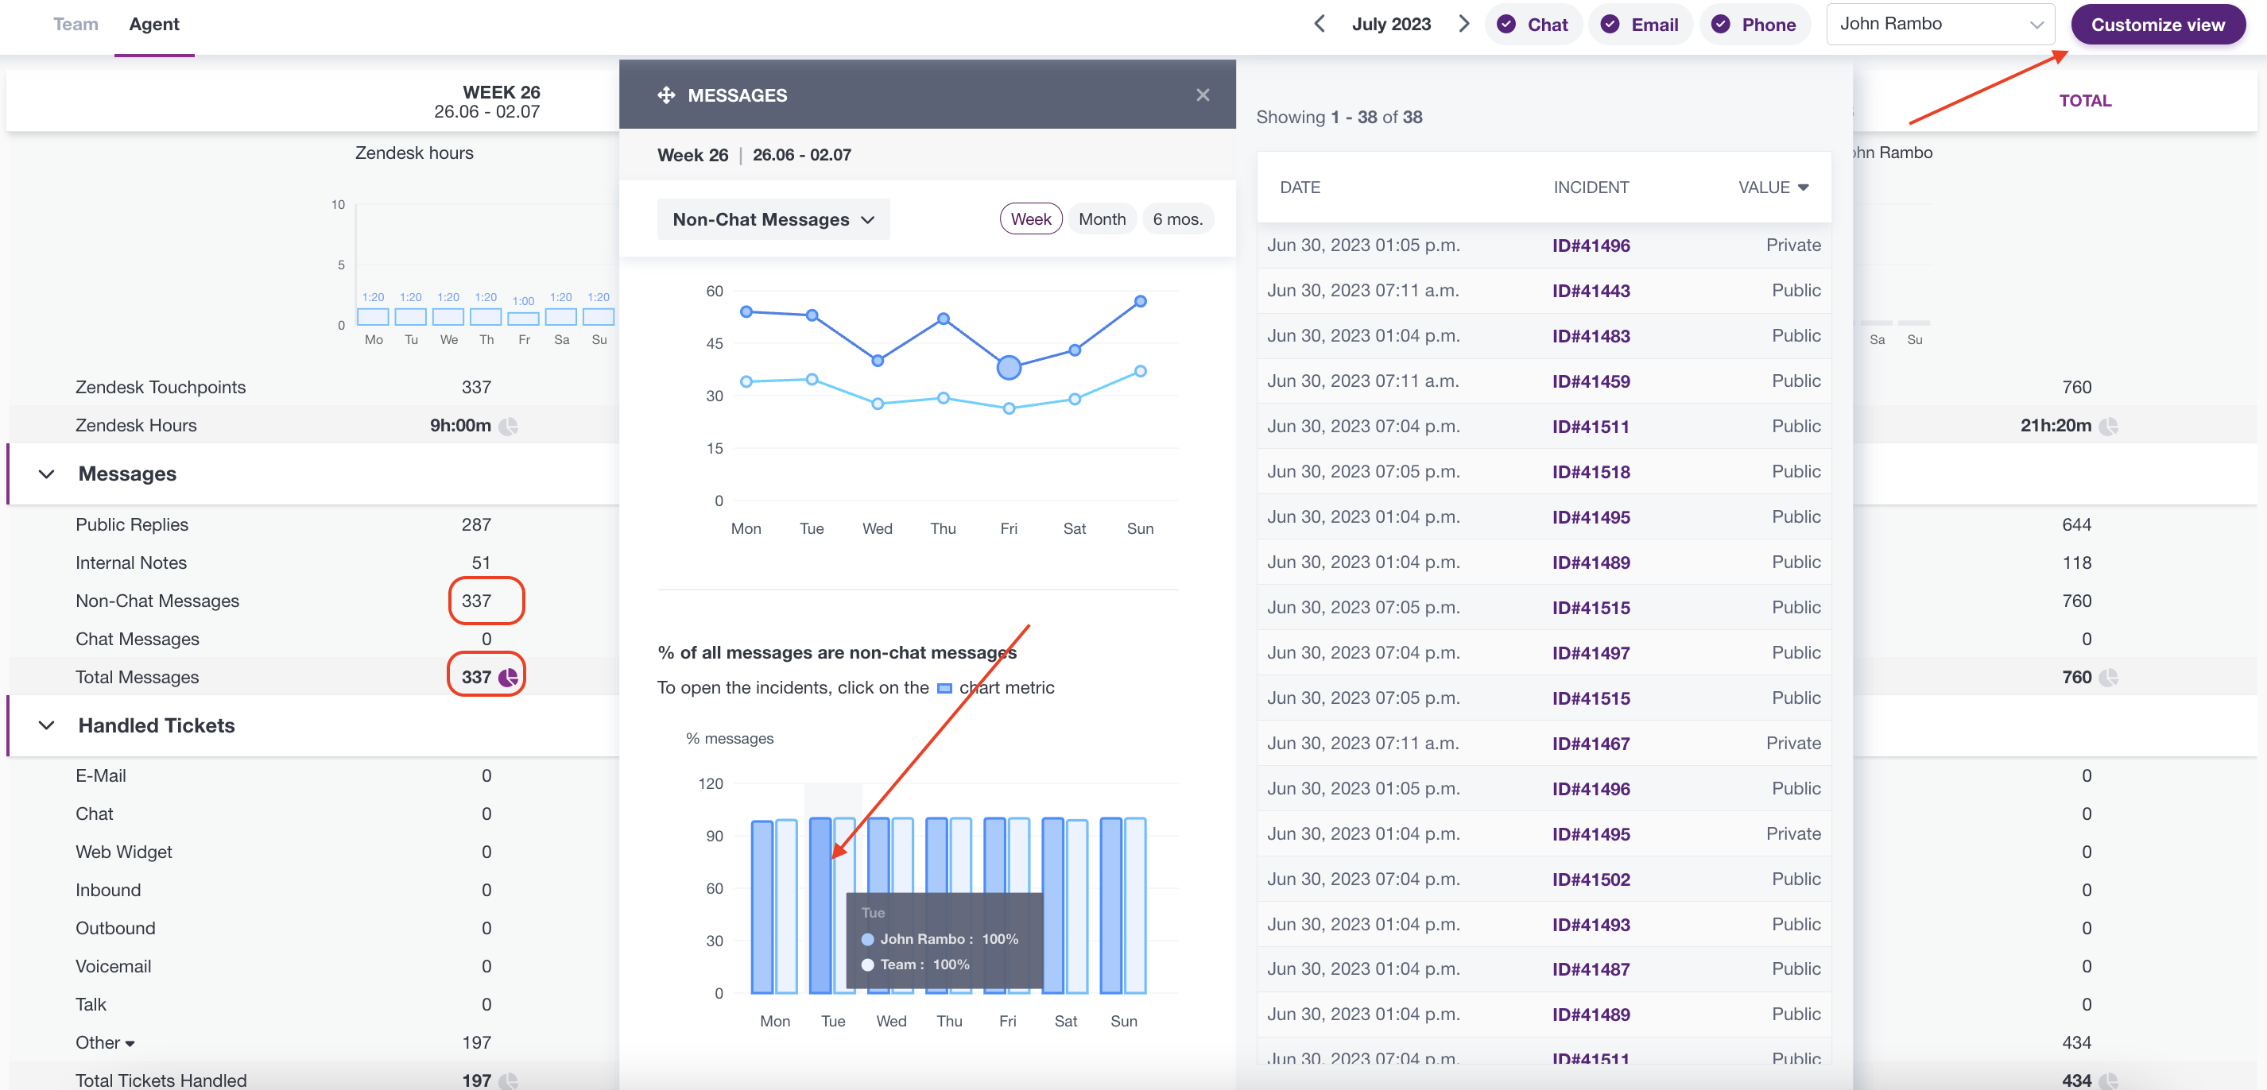The width and height of the screenshot is (2267, 1090).
Task: Click the Sunday dark blue line point
Action: pos(1140,301)
